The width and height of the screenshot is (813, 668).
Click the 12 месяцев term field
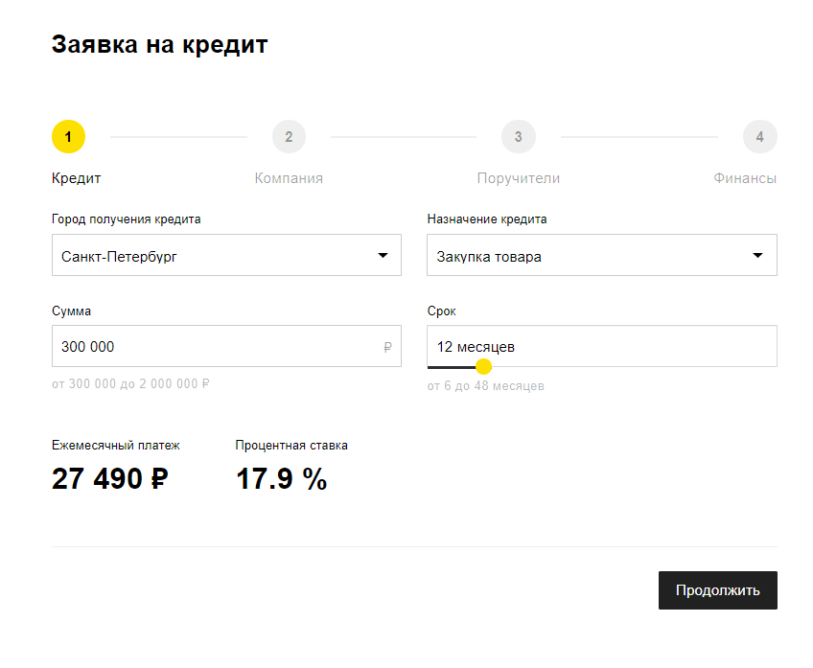[x=575, y=344]
